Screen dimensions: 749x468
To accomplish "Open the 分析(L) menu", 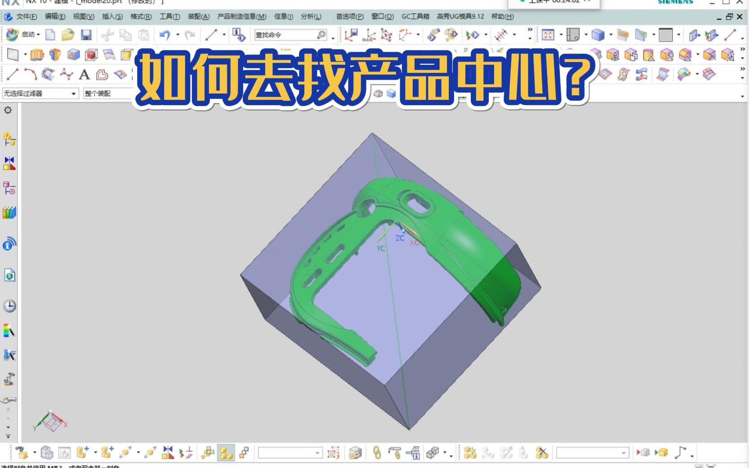I will pyautogui.click(x=311, y=17).
